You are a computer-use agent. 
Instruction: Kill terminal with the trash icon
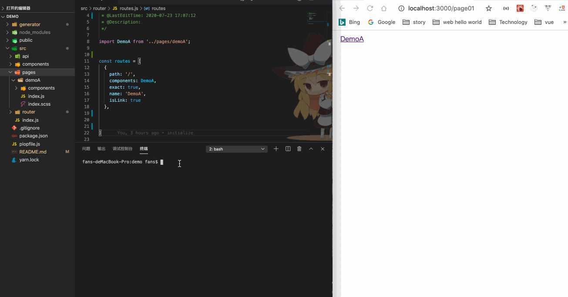(299, 149)
